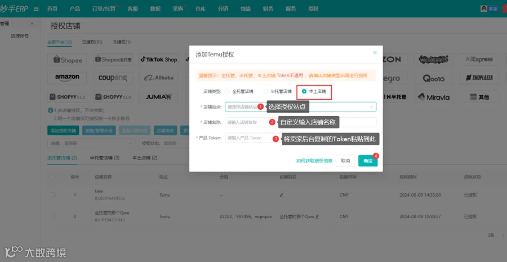Choose the amazon platform logo tile
This screenshot has width=507, height=262.
68,78
